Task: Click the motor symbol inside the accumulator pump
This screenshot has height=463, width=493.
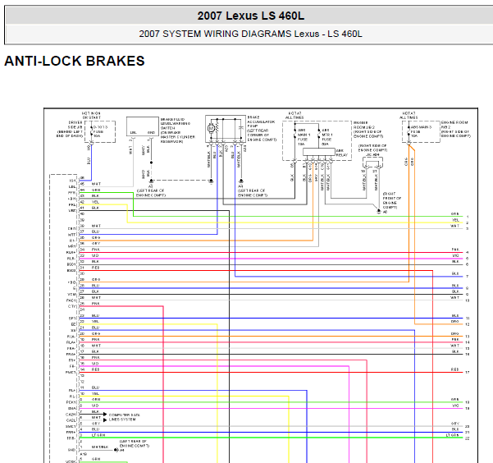Action: click(x=211, y=128)
